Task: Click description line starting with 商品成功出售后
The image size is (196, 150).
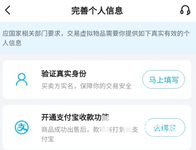Action: (90, 130)
